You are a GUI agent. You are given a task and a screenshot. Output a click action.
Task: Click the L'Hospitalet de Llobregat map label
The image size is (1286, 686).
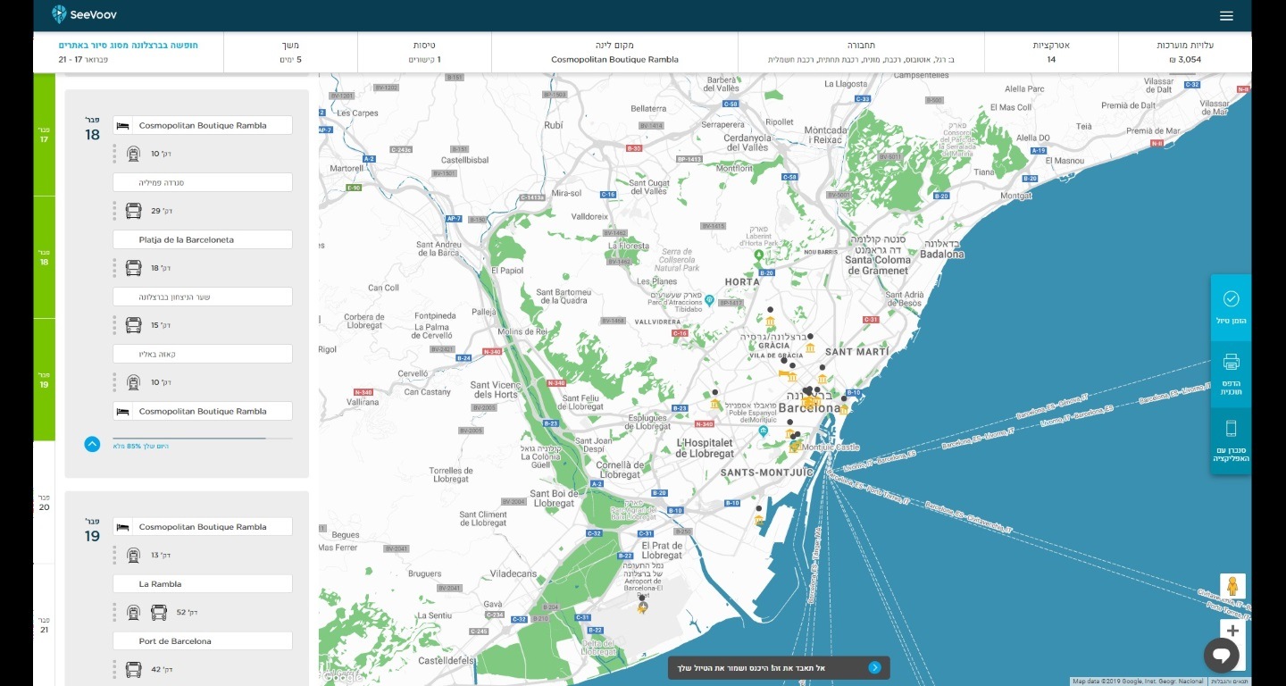tap(705, 448)
